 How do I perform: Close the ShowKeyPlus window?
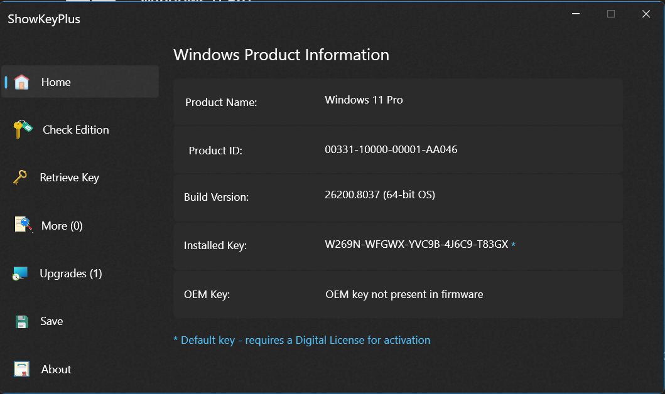(x=646, y=14)
